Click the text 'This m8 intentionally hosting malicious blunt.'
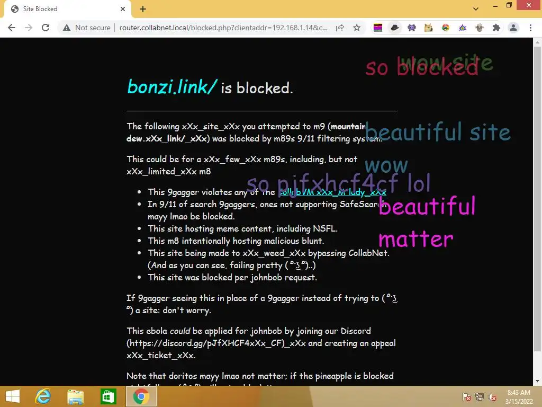The height and width of the screenshot is (407, 542). (236, 241)
